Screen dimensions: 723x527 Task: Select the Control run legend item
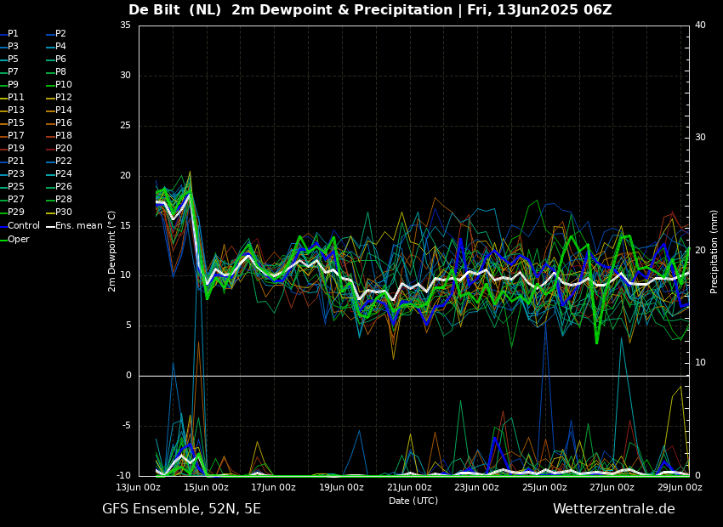(23, 226)
